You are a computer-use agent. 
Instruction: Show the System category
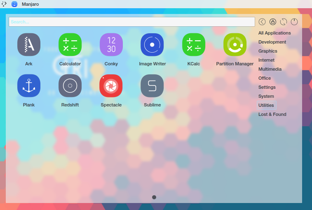[266, 96]
